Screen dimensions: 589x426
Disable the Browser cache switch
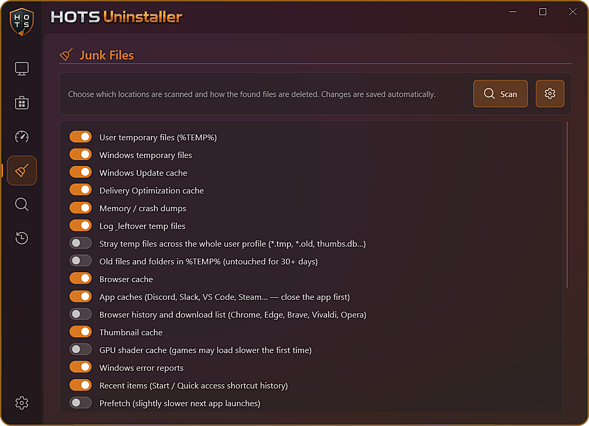(81, 278)
